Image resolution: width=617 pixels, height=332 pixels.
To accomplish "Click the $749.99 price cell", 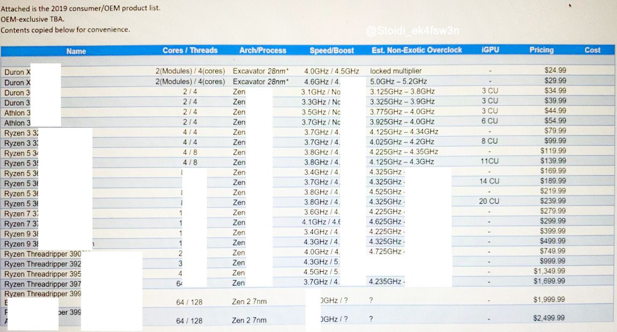I will [x=553, y=250].
